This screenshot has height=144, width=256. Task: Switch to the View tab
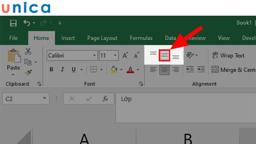point(224,38)
